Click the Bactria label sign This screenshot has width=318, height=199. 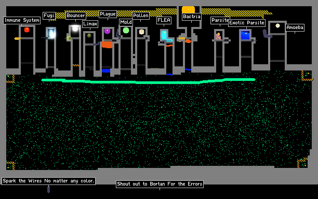(192, 17)
